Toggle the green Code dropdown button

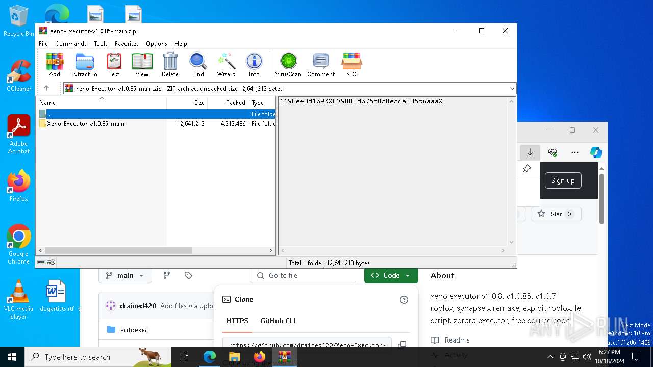(391, 275)
